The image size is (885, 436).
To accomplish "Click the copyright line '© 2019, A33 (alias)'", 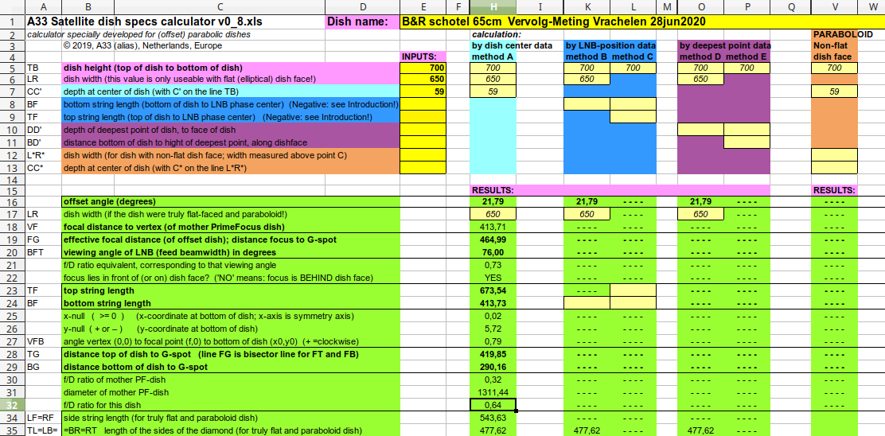I will [142, 45].
